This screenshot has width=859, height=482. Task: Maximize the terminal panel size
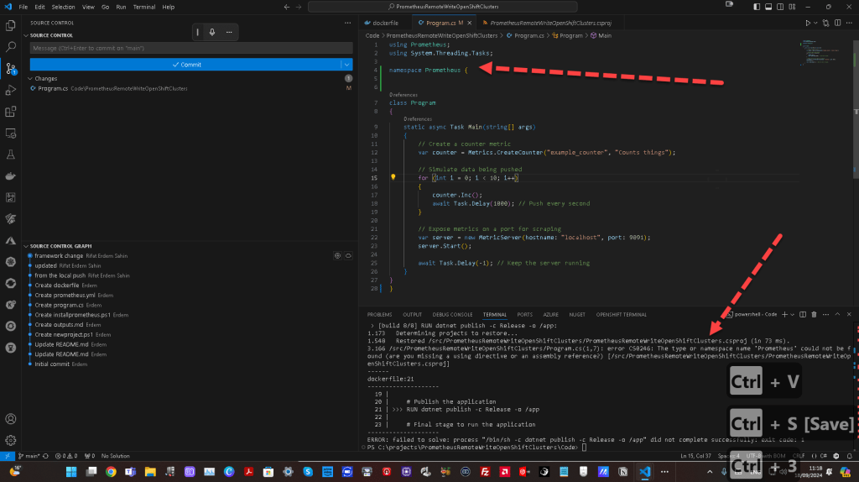[837, 315]
